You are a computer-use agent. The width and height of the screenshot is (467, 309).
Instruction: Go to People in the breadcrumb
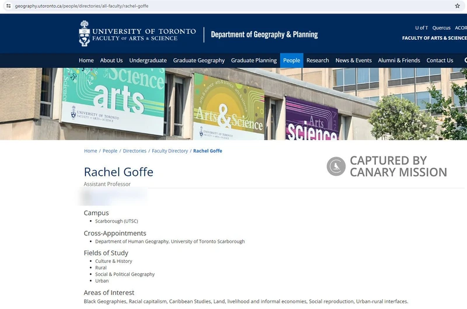pyautogui.click(x=110, y=151)
